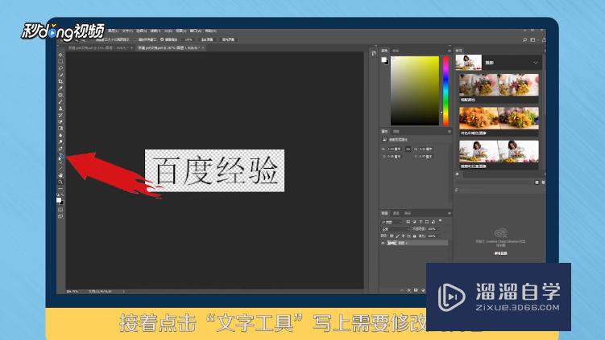The width and height of the screenshot is (605, 340).
Task: Open the status bar info arrow
Action: click(x=124, y=292)
